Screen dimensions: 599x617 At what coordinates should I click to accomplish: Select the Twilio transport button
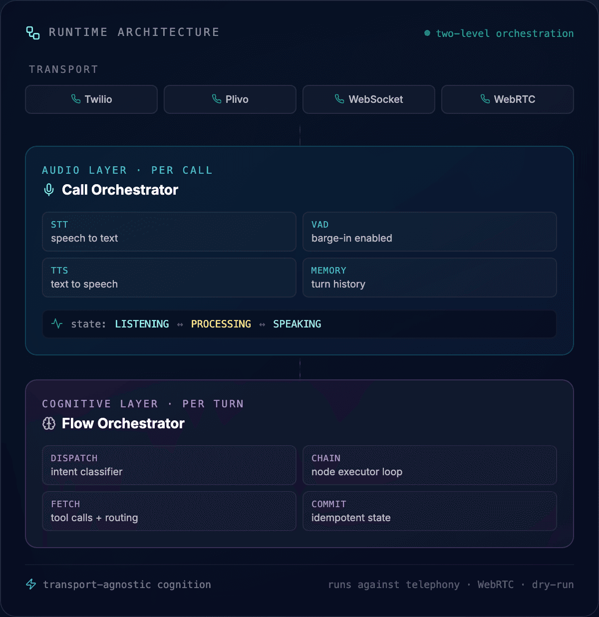coord(91,99)
